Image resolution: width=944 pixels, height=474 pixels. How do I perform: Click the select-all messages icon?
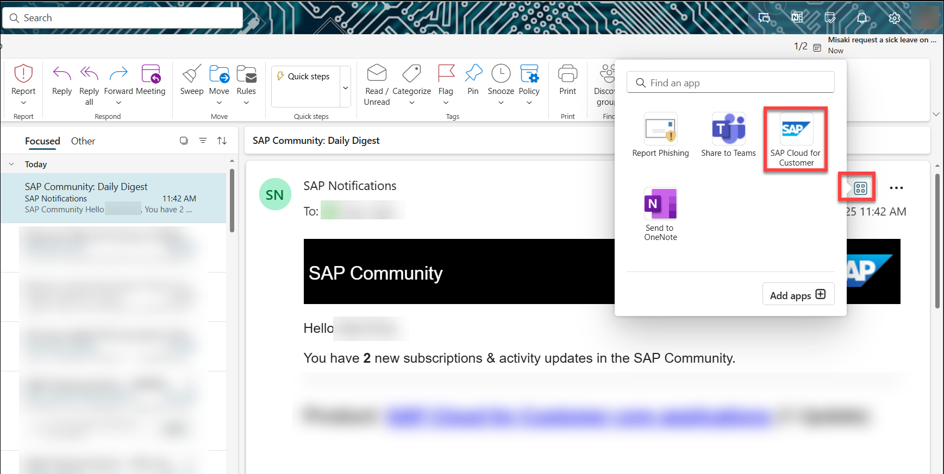coord(184,141)
